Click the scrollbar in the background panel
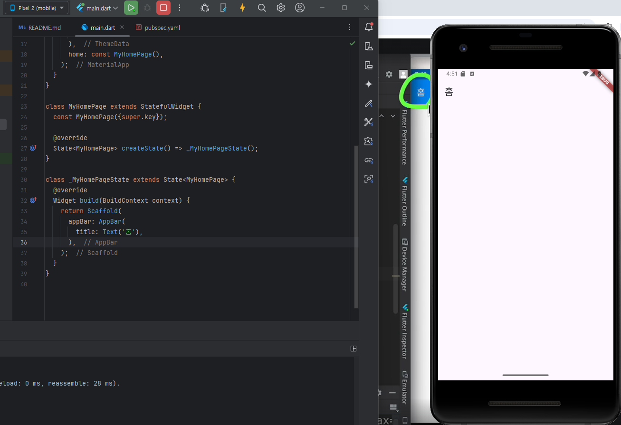The image size is (621, 425). coord(395,268)
